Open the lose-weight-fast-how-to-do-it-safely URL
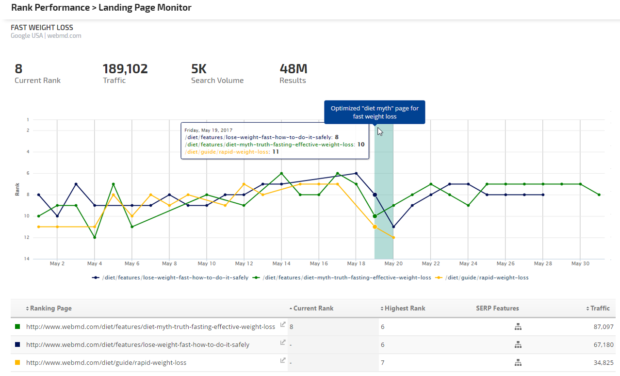Screen dimensions: 620x376 click(138, 345)
